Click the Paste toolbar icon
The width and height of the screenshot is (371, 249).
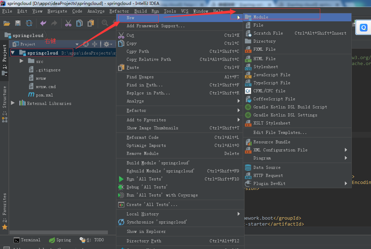[x=91, y=23]
